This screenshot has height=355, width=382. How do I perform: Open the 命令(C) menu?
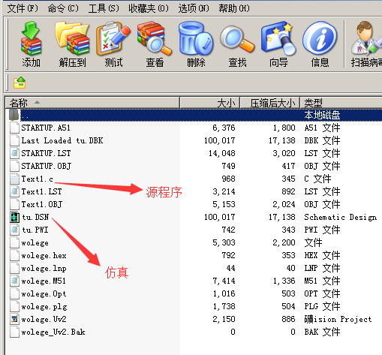(63, 8)
